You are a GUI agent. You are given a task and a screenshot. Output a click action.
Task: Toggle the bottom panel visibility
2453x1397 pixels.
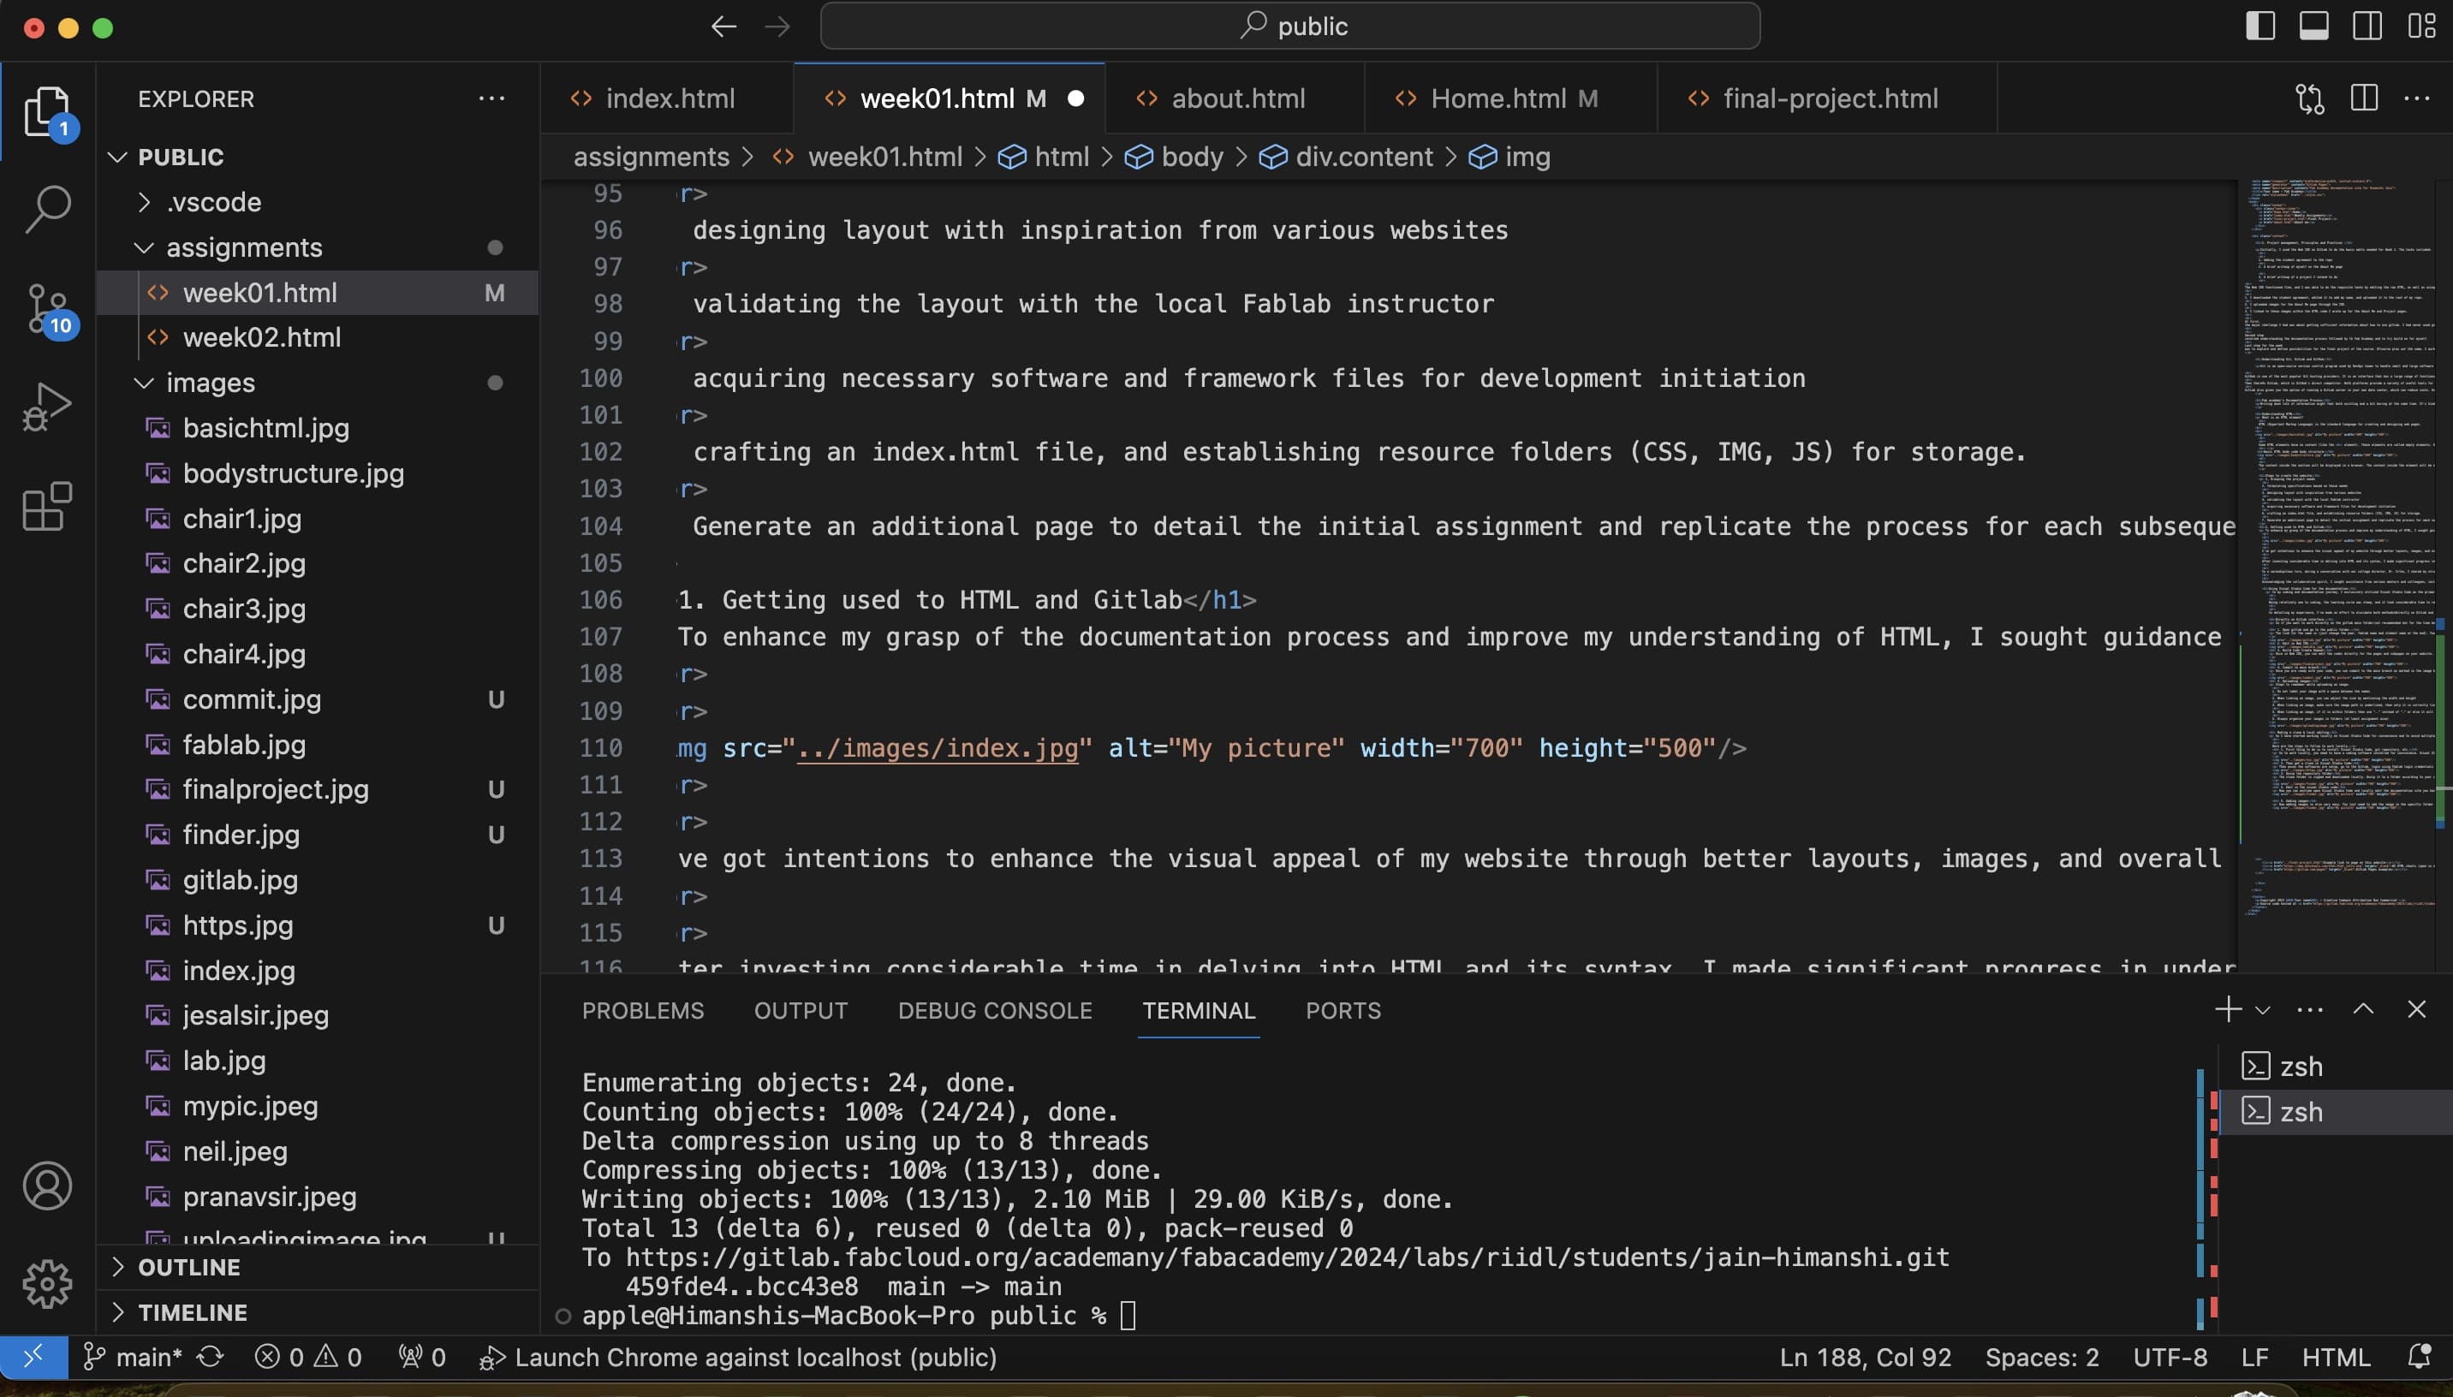(2313, 26)
